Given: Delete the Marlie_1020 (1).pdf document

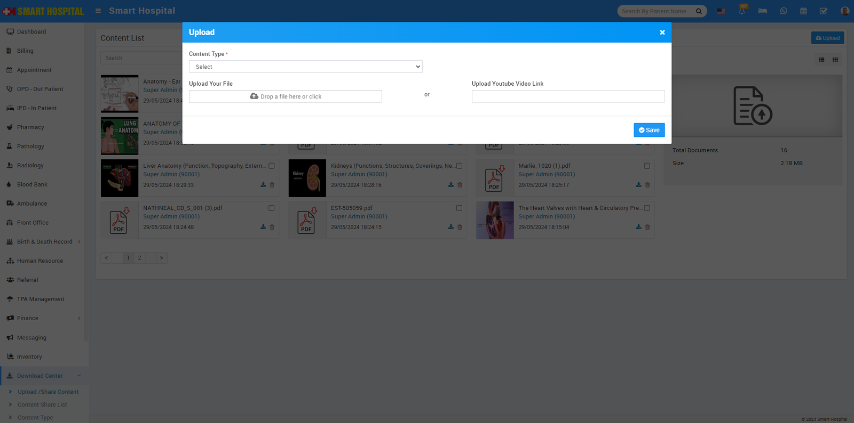Looking at the screenshot, I should 647,185.
